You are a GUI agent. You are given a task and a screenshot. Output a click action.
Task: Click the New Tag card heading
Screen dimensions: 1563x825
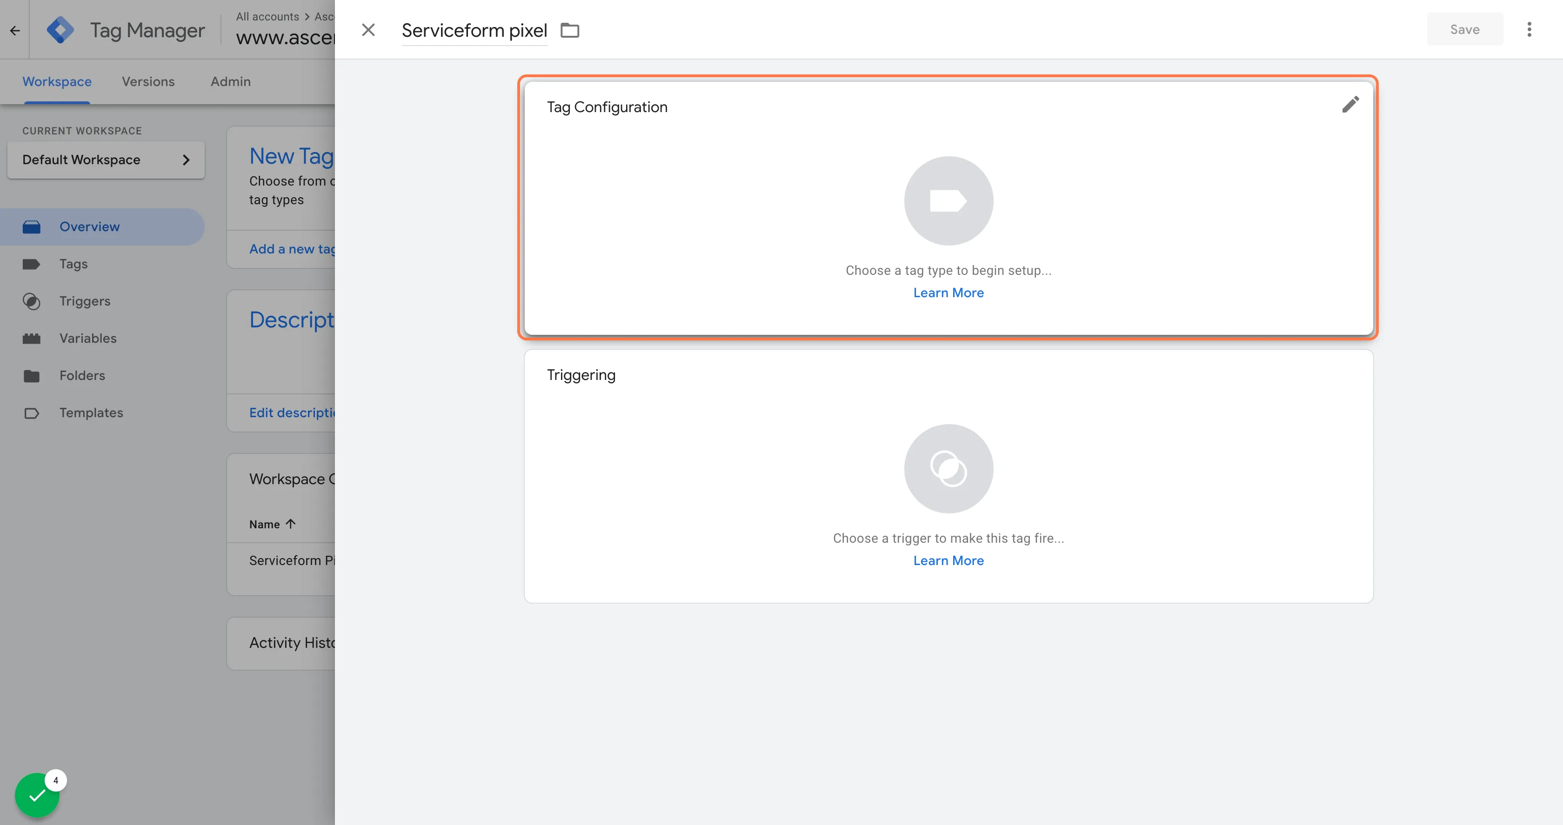tap(292, 156)
